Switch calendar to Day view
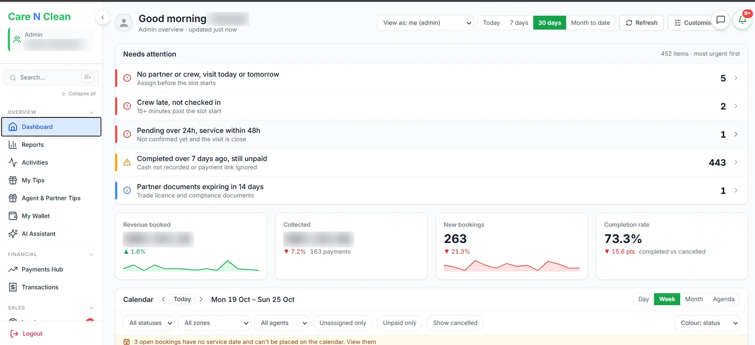The height and width of the screenshot is (345, 755). tap(644, 299)
